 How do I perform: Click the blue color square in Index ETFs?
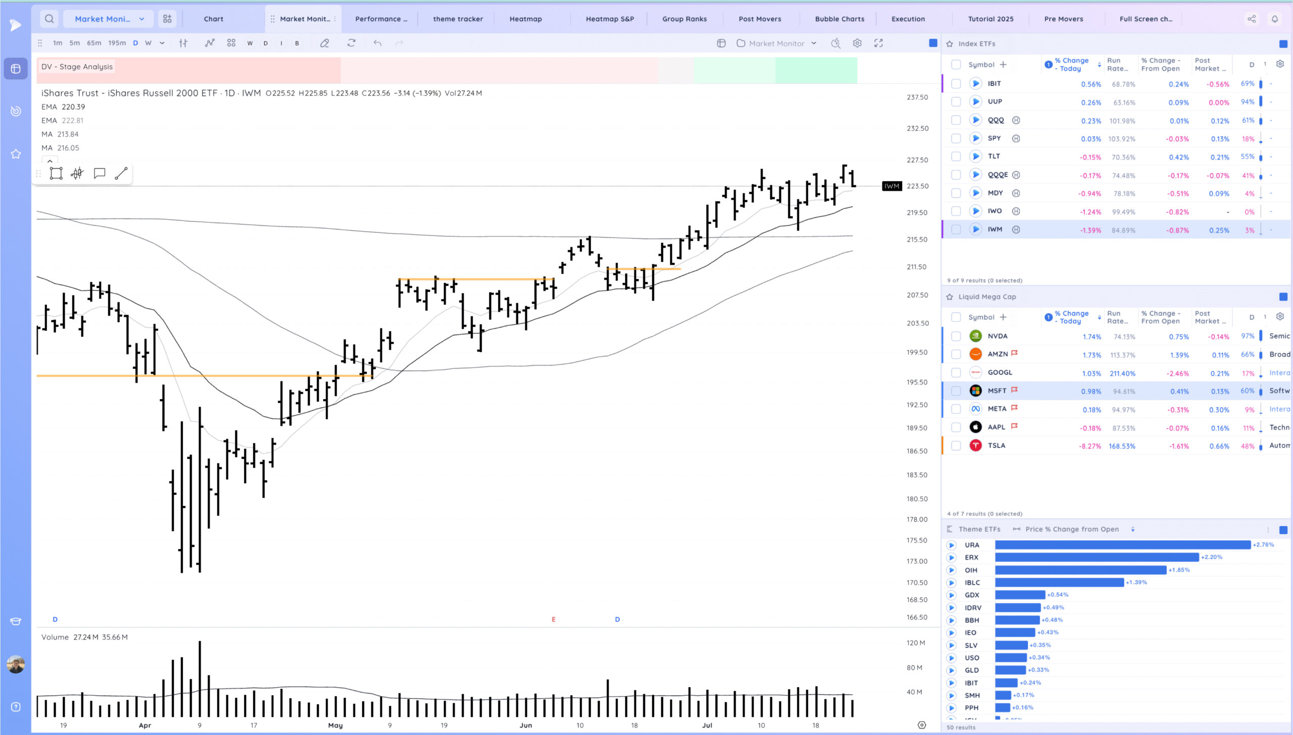tap(1283, 44)
